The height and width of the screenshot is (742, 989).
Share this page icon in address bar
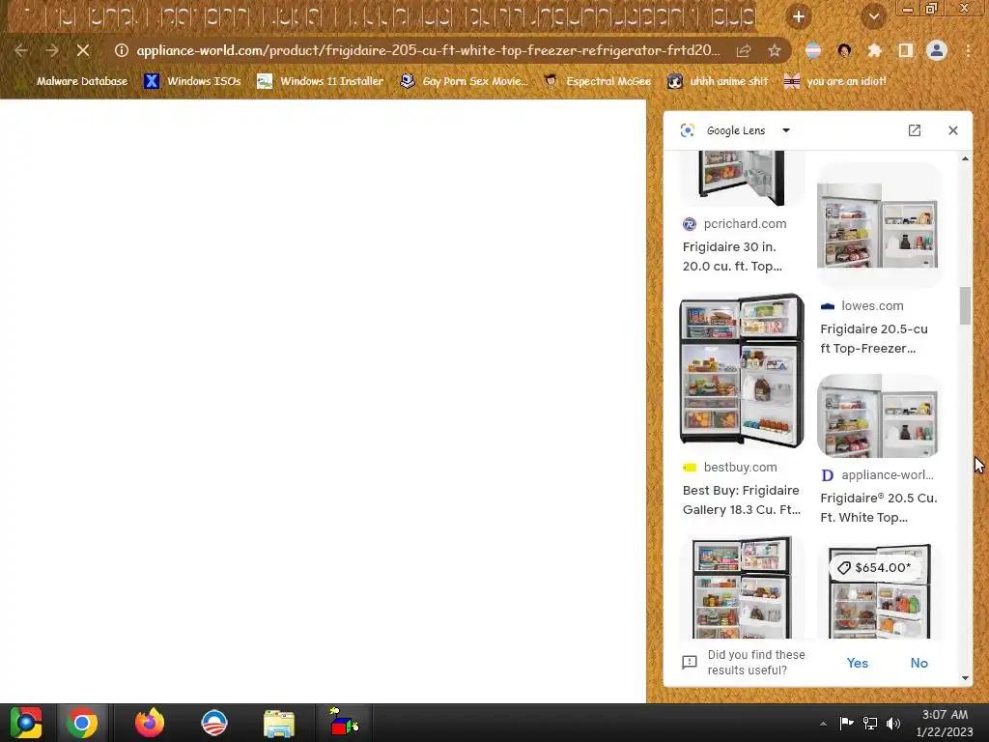[x=744, y=50]
